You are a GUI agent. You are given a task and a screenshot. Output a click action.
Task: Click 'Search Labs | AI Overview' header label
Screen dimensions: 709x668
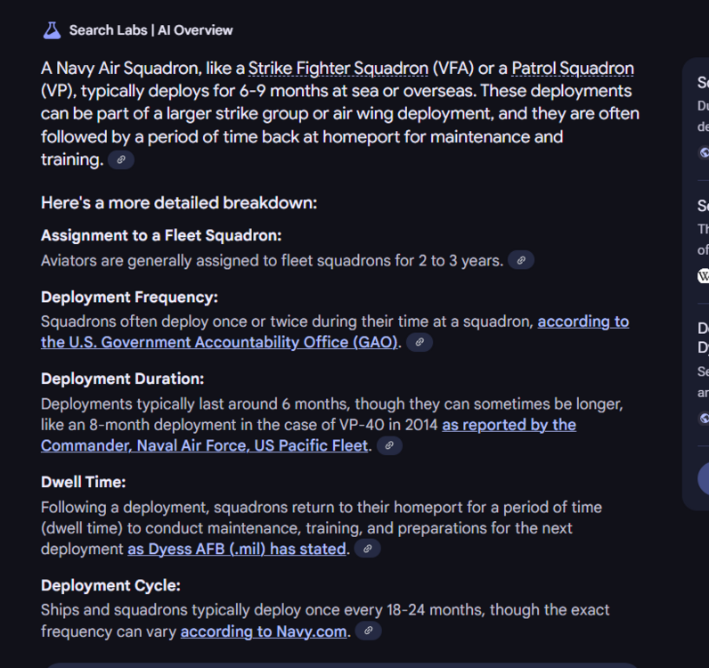[151, 30]
